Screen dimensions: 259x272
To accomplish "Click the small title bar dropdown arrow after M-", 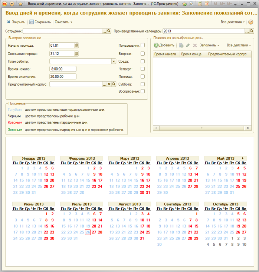I will tap(235, 4).
